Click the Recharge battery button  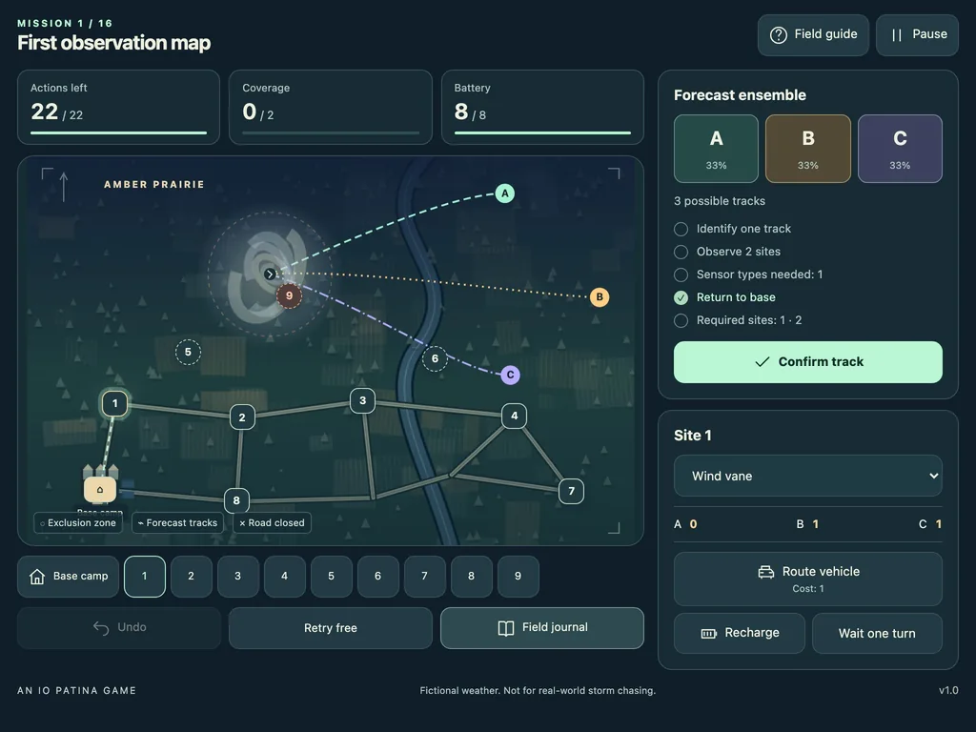[740, 633]
